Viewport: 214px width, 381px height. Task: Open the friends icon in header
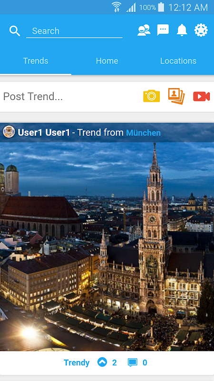(144, 30)
